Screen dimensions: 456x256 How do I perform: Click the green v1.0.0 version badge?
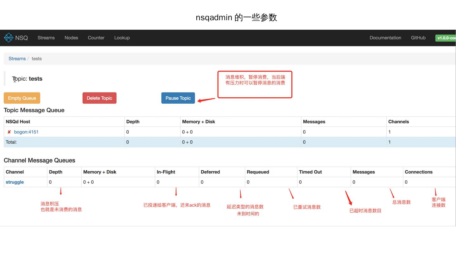tap(446, 38)
